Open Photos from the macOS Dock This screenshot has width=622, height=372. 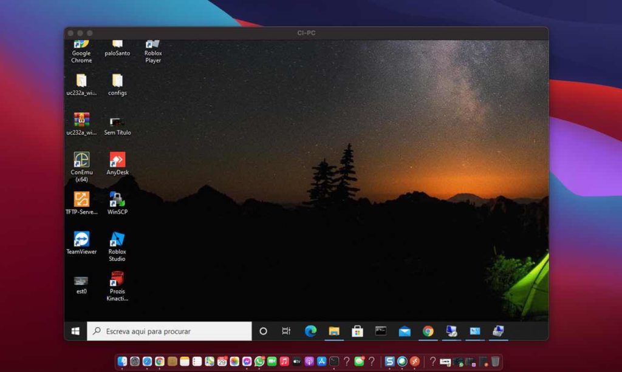click(x=234, y=361)
